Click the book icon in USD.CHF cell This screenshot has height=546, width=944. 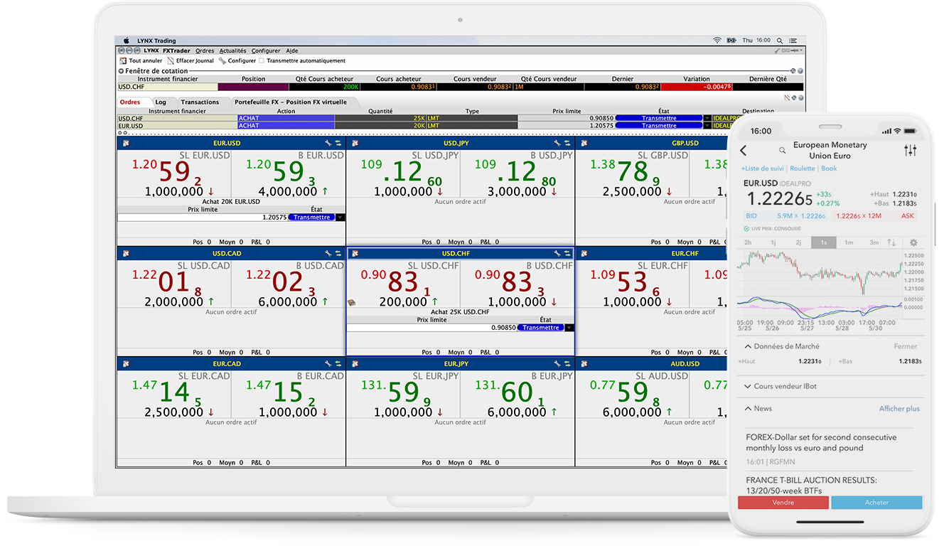pos(351,302)
